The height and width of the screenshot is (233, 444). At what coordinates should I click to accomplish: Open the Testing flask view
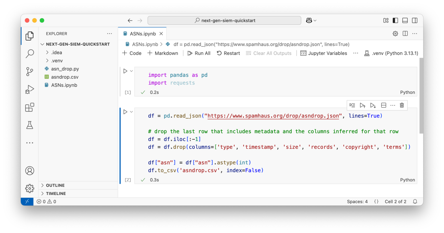click(29, 125)
